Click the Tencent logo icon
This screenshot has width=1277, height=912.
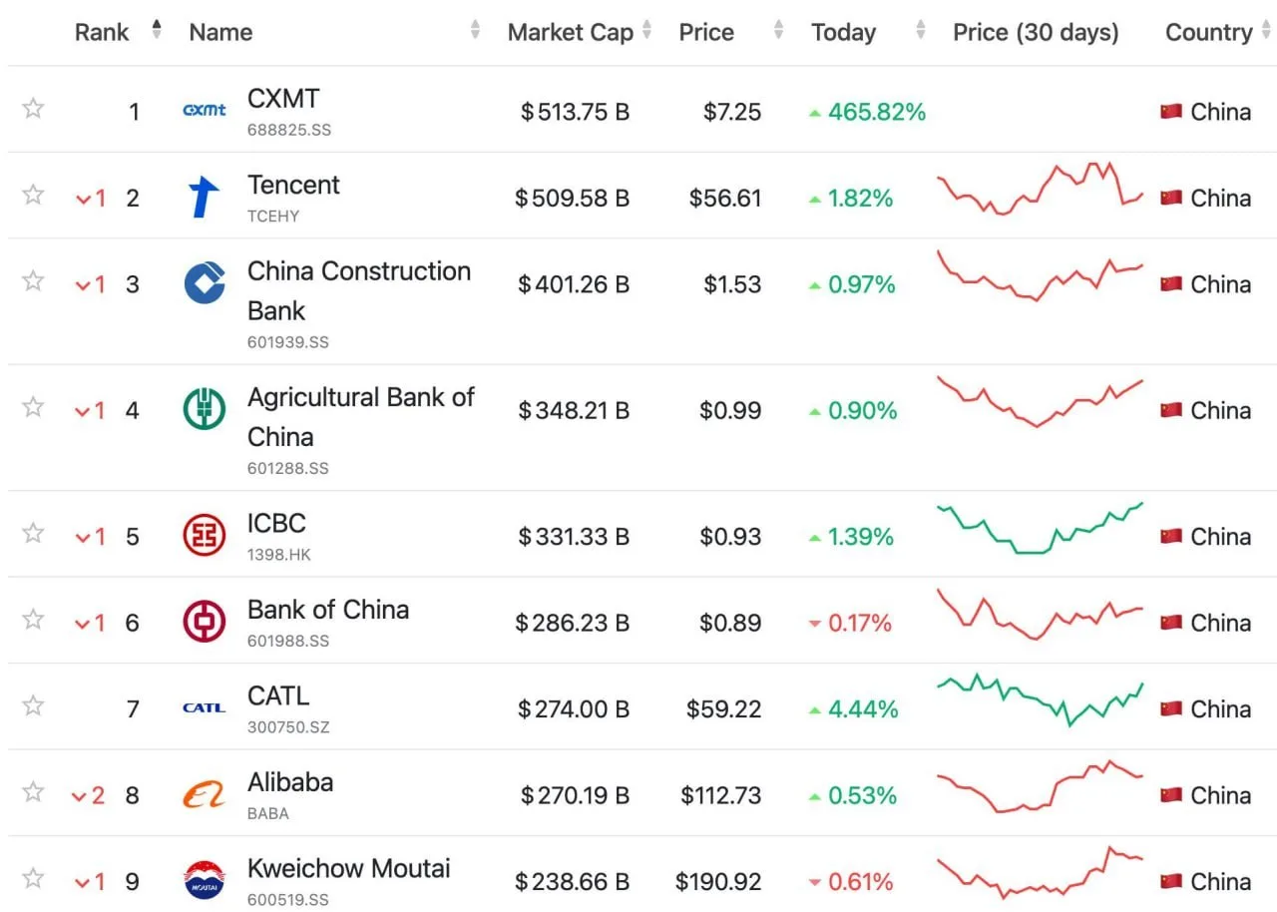point(205,197)
